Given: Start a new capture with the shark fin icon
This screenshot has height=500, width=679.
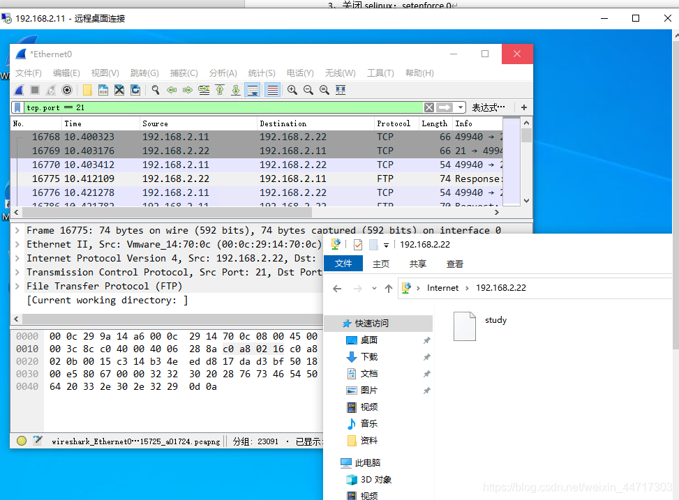Looking at the screenshot, I should pyautogui.click(x=19, y=90).
